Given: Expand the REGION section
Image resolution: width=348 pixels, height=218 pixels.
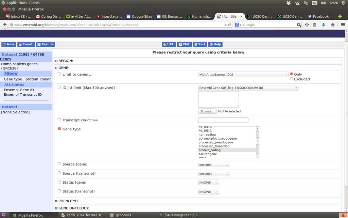Looking at the screenshot, I should point(56,61).
